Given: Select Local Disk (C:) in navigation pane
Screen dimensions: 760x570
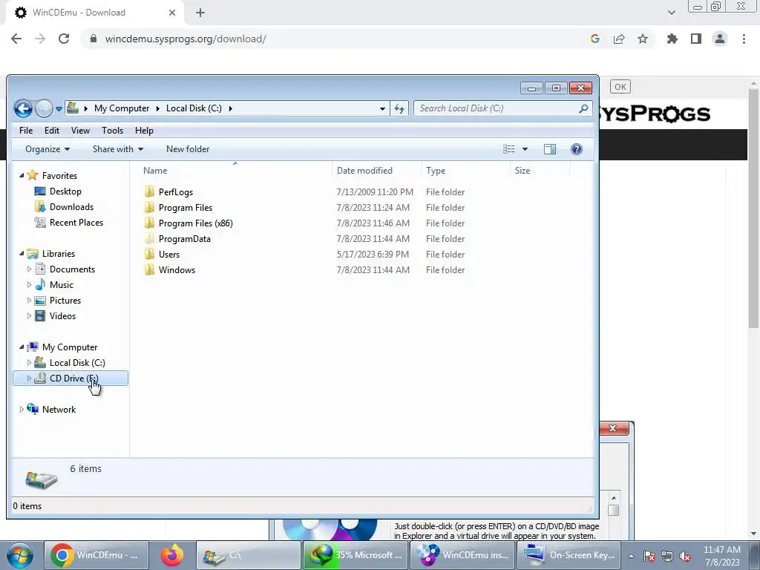Looking at the screenshot, I should pyautogui.click(x=77, y=362).
